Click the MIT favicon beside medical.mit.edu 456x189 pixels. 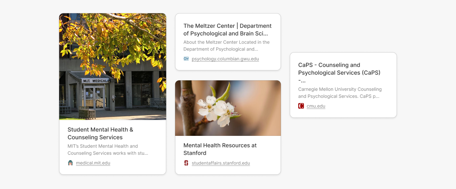coord(70,163)
